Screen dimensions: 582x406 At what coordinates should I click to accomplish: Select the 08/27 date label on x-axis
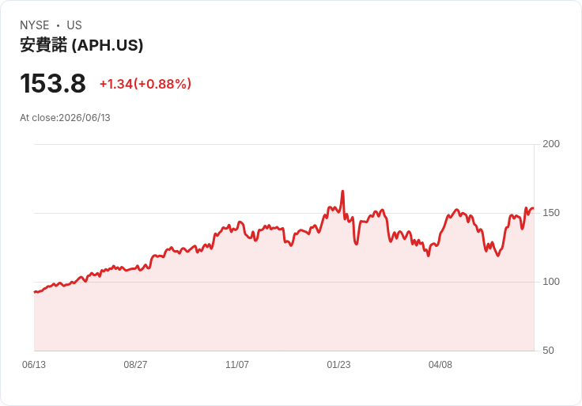coord(135,365)
